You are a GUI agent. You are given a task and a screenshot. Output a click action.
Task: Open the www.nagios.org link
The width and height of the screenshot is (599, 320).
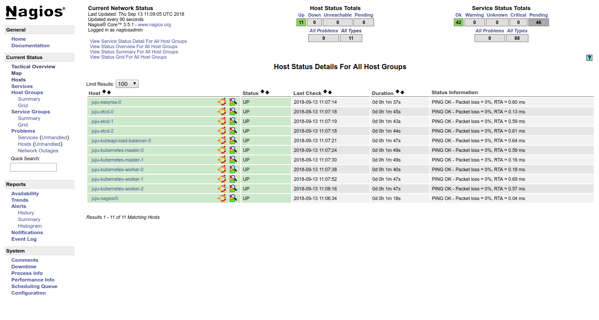[154, 25]
